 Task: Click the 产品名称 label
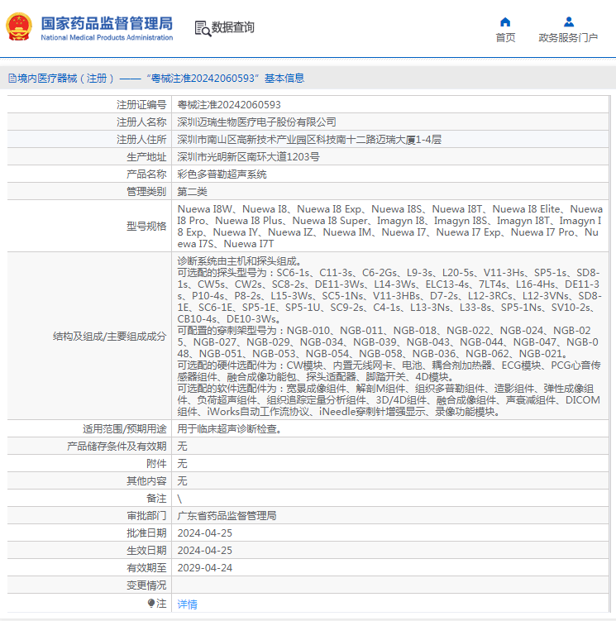coord(146,174)
